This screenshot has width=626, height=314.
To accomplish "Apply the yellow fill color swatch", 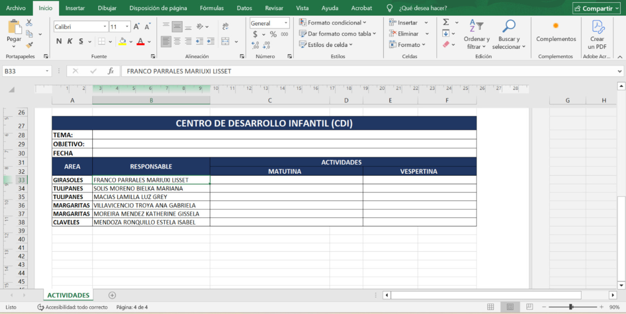I will pyautogui.click(x=122, y=41).
